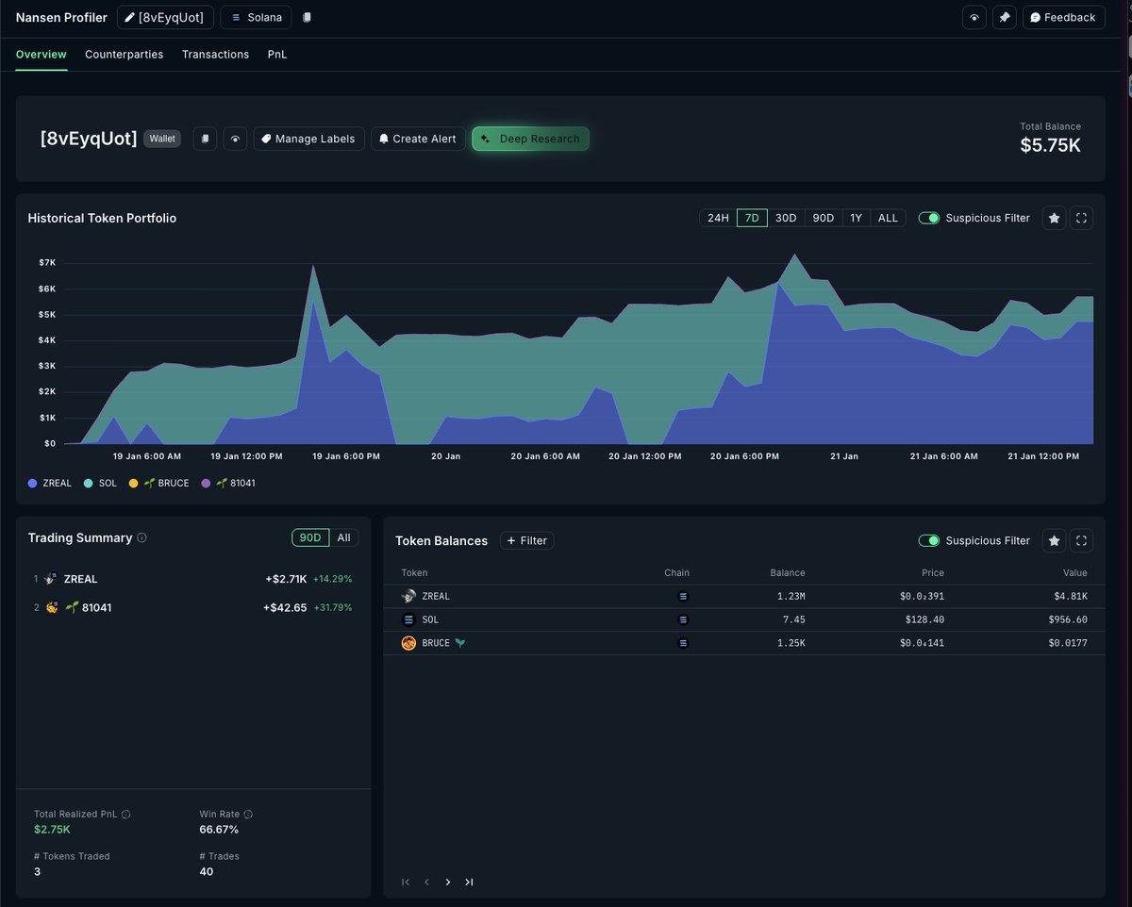The image size is (1132, 907).
Task: Toggle Suspicious Filter in Token Balances
Action: [x=929, y=540]
